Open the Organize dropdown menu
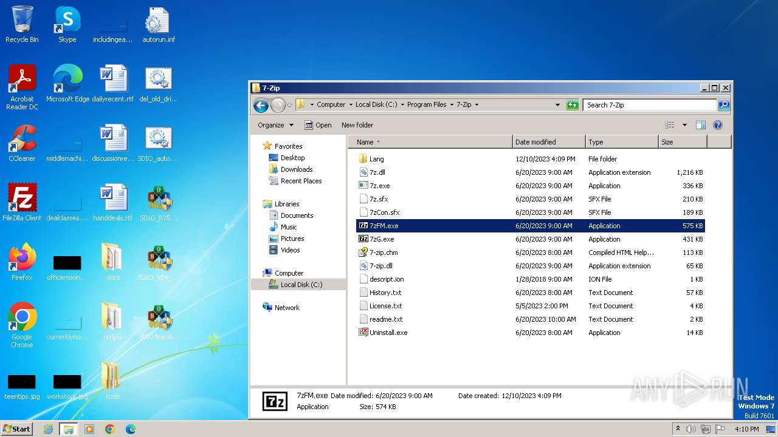778x437 pixels. click(275, 125)
